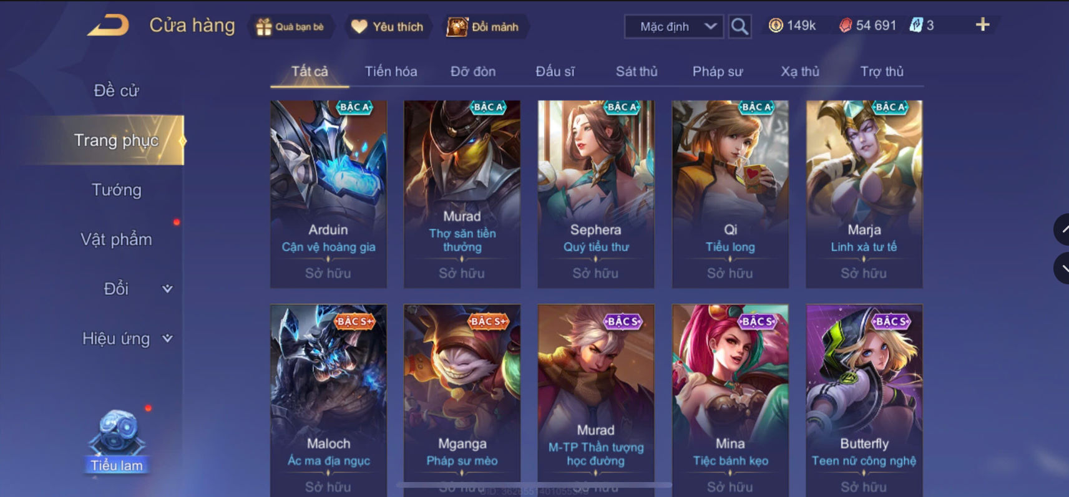1069x497 pixels.
Task: Click the upward arrow edge button
Action: tap(1062, 229)
